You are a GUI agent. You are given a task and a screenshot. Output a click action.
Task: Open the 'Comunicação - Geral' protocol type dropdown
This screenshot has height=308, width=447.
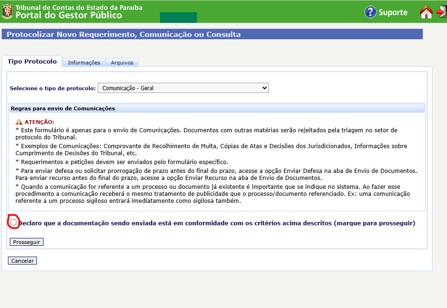click(x=183, y=88)
